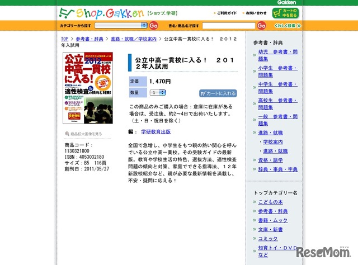Screen dimensions: 358x265
Task: Click arrow icon beside こどもの本 link
Action: point(255,202)
